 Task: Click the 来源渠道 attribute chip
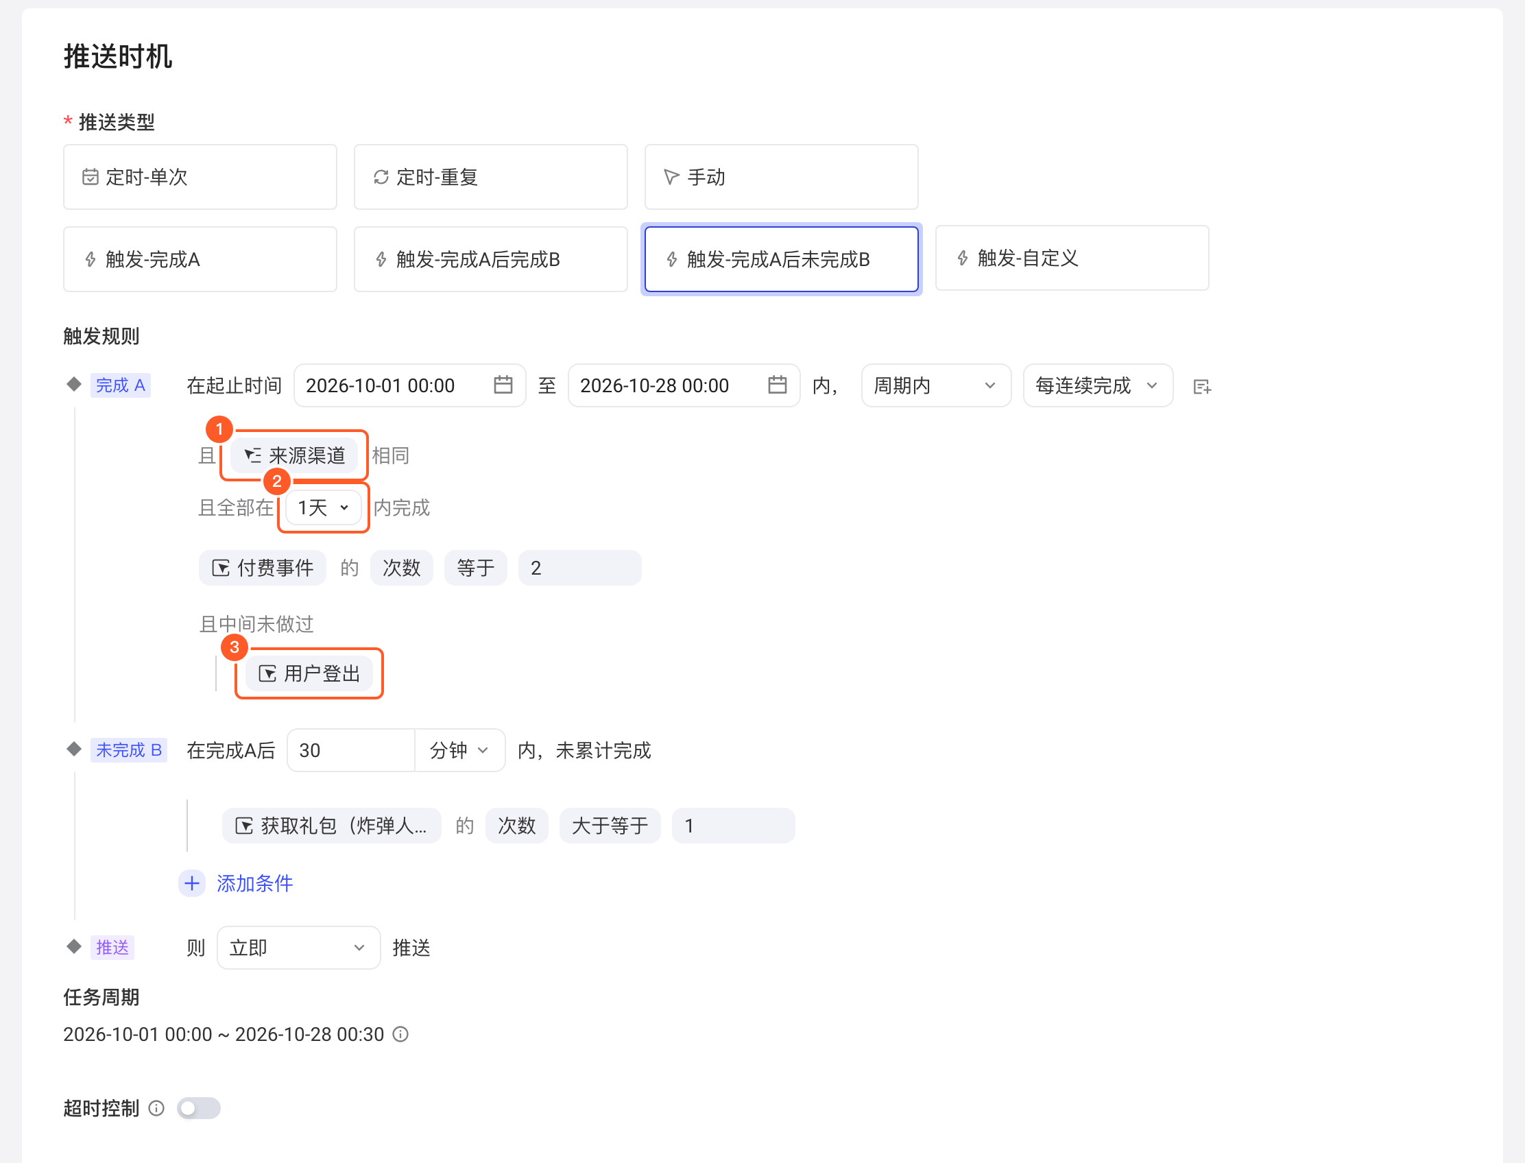pos(294,455)
